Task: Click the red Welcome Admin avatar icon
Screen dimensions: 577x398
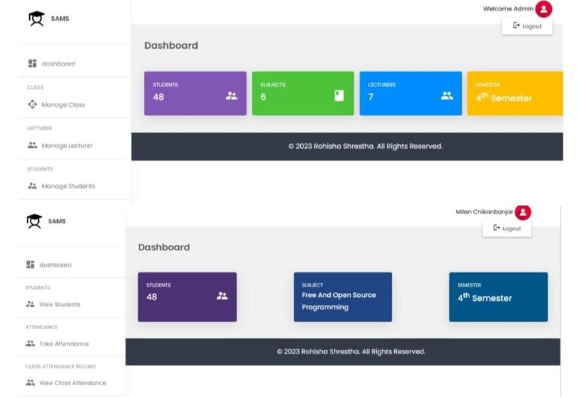Action: click(544, 9)
